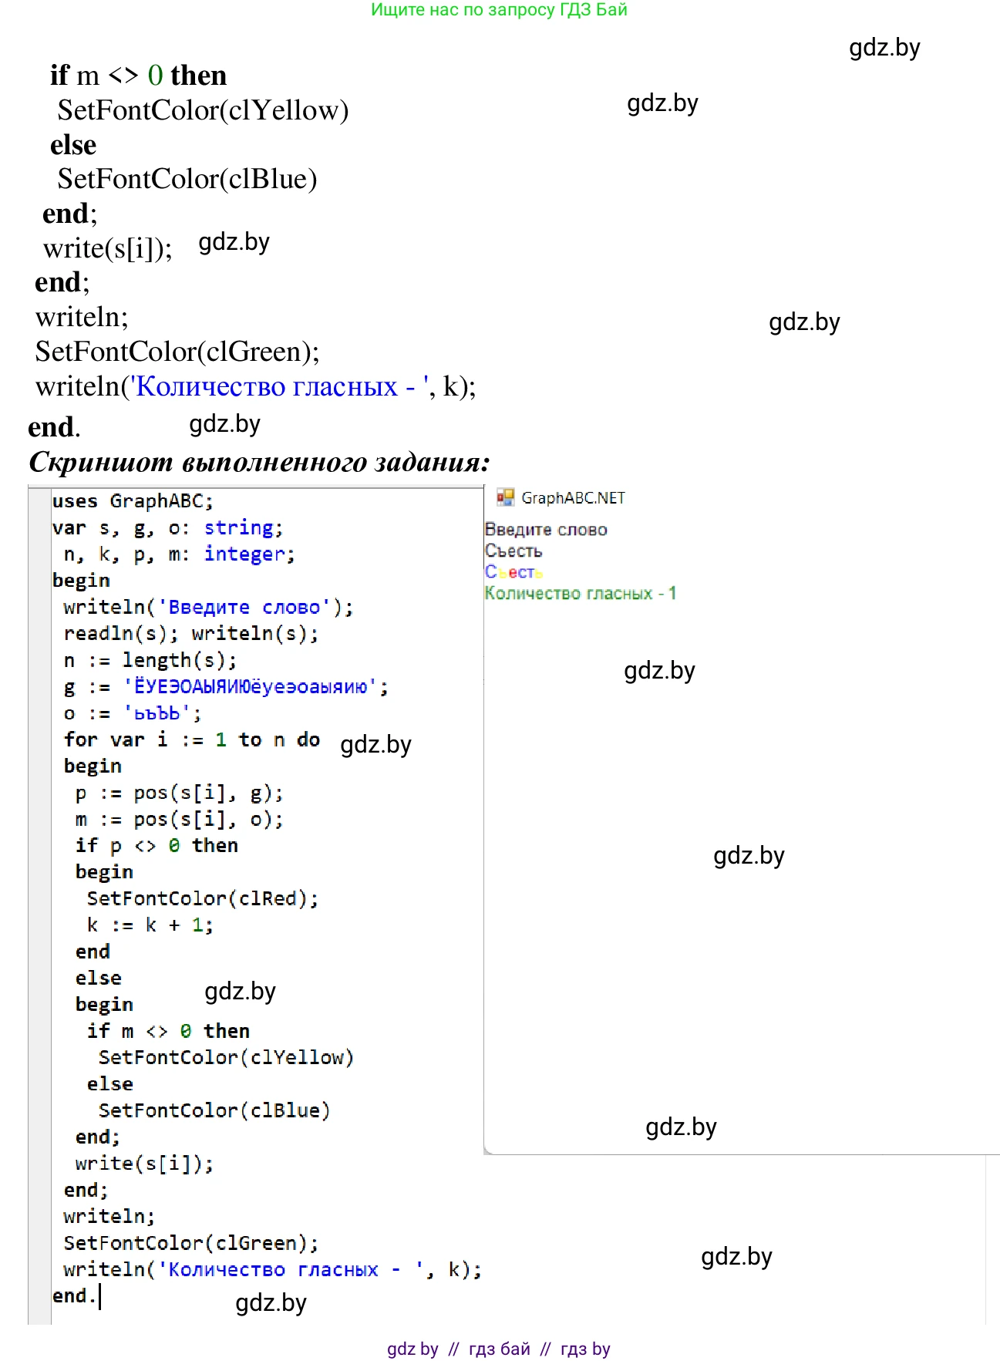Click the 'ьъЬЪ' string literal
Viewport: 1000px width, 1361px height.
coord(163,713)
